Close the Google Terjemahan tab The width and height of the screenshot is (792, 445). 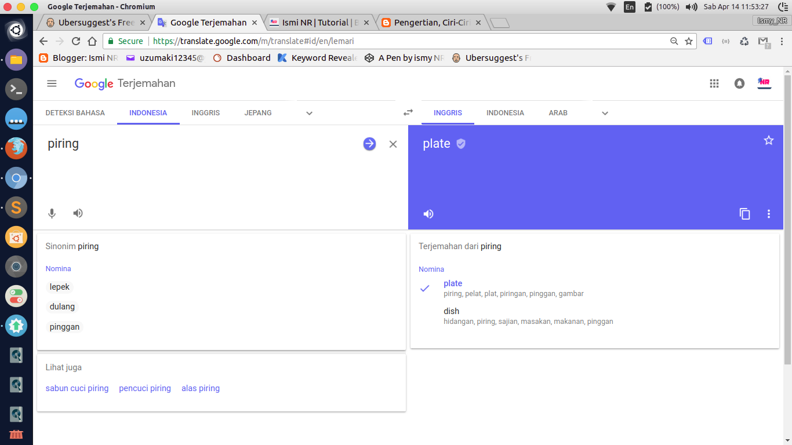click(x=254, y=23)
